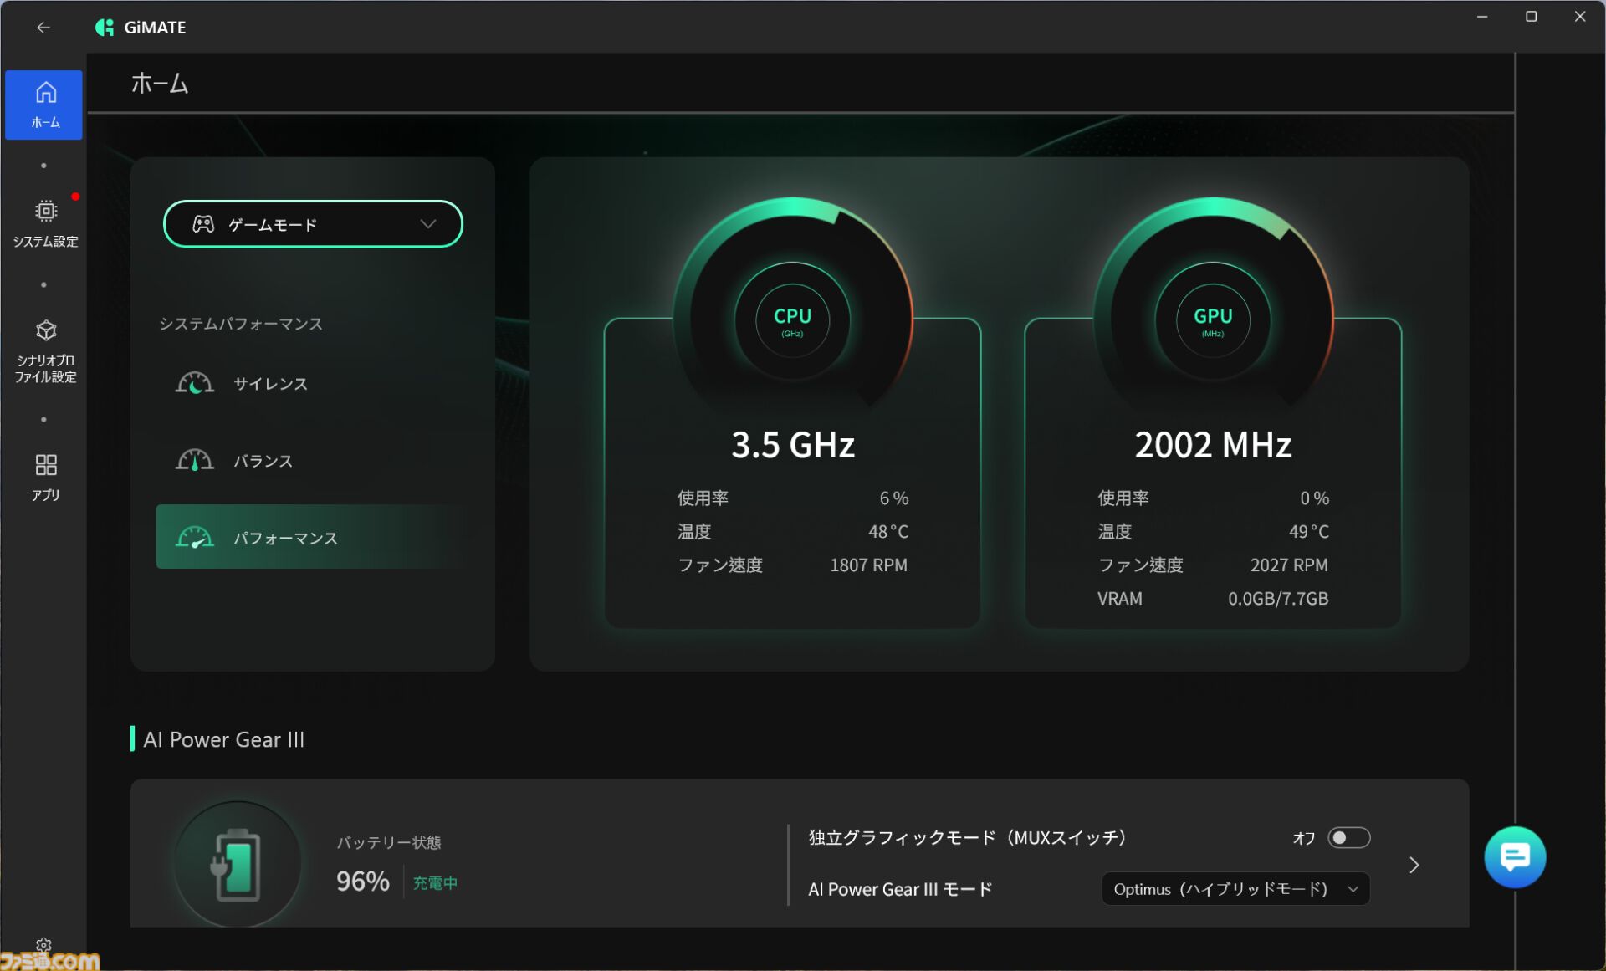Click the CPU fan speed 1807 RPM
The width and height of the screenshot is (1606, 971).
[x=868, y=565]
